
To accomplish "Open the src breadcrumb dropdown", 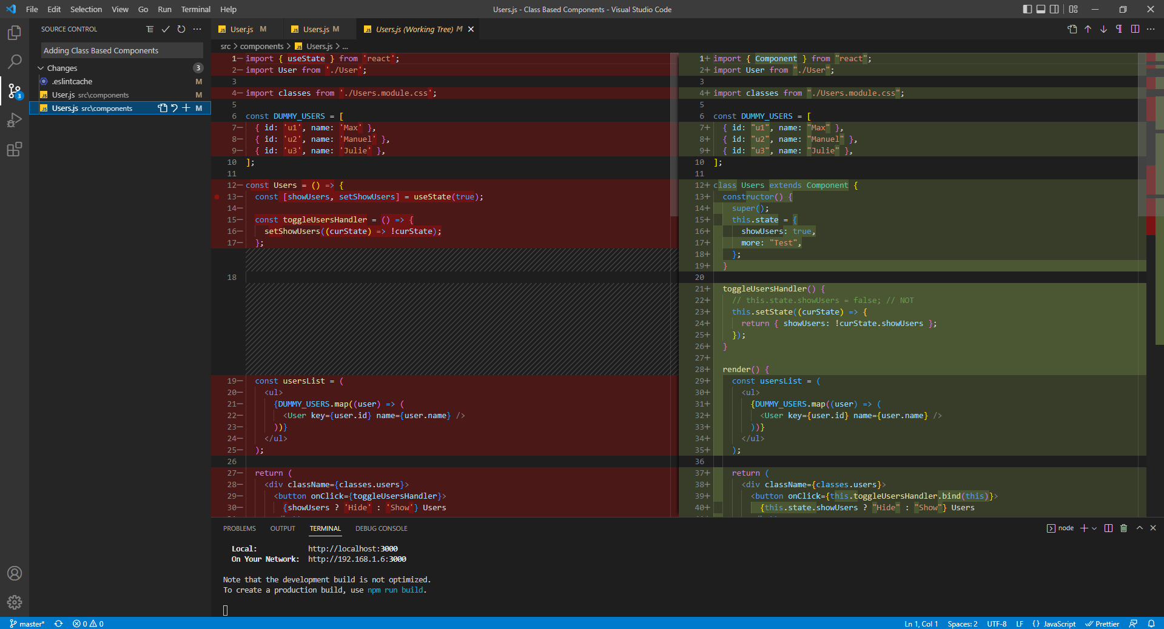I will point(226,47).
